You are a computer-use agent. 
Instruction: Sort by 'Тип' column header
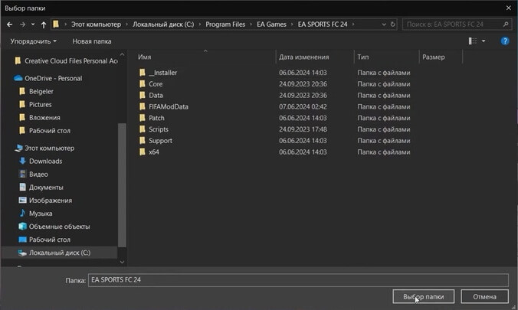click(x=362, y=57)
